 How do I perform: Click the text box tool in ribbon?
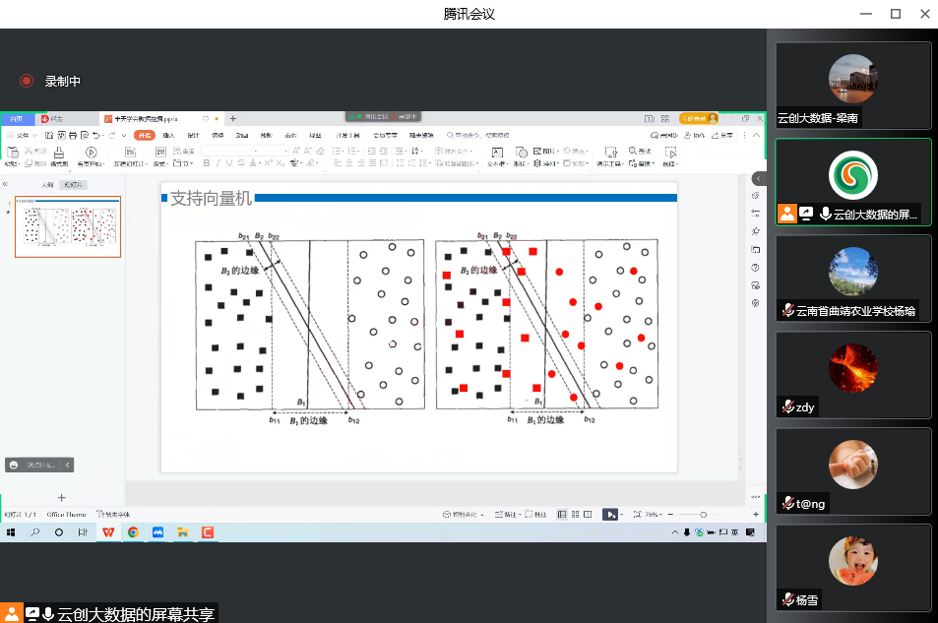(x=497, y=152)
